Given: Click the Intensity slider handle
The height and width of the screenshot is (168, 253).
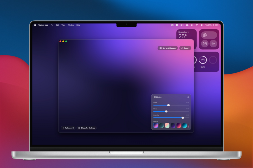Looking at the screenshot, I should 183,118.
